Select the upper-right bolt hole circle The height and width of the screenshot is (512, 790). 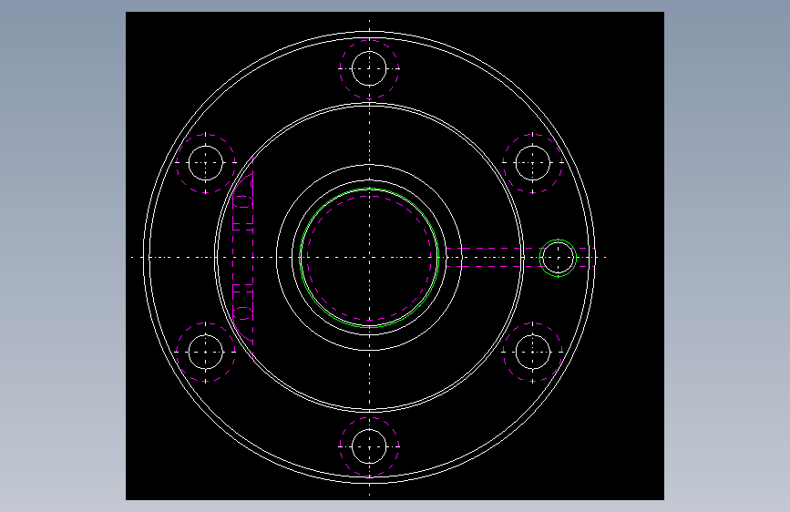point(533,163)
